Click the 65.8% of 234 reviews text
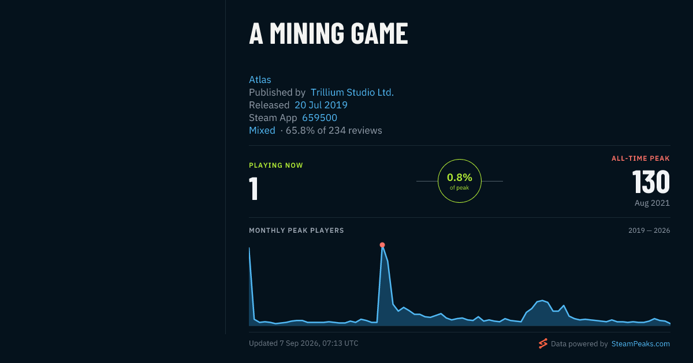This screenshot has width=693, height=363. (x=334, y=130)
